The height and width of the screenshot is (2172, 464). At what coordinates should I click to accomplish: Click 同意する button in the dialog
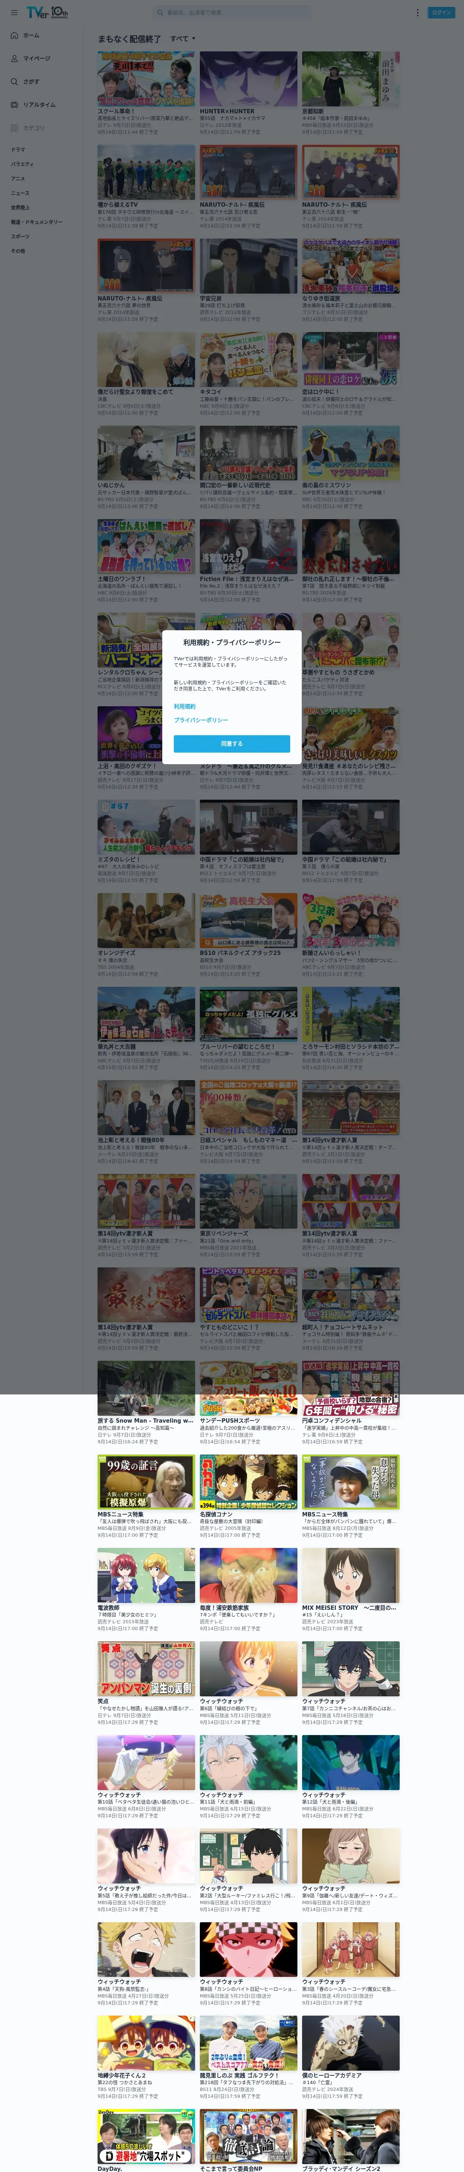pyautogui.click(x=232, y=744)
